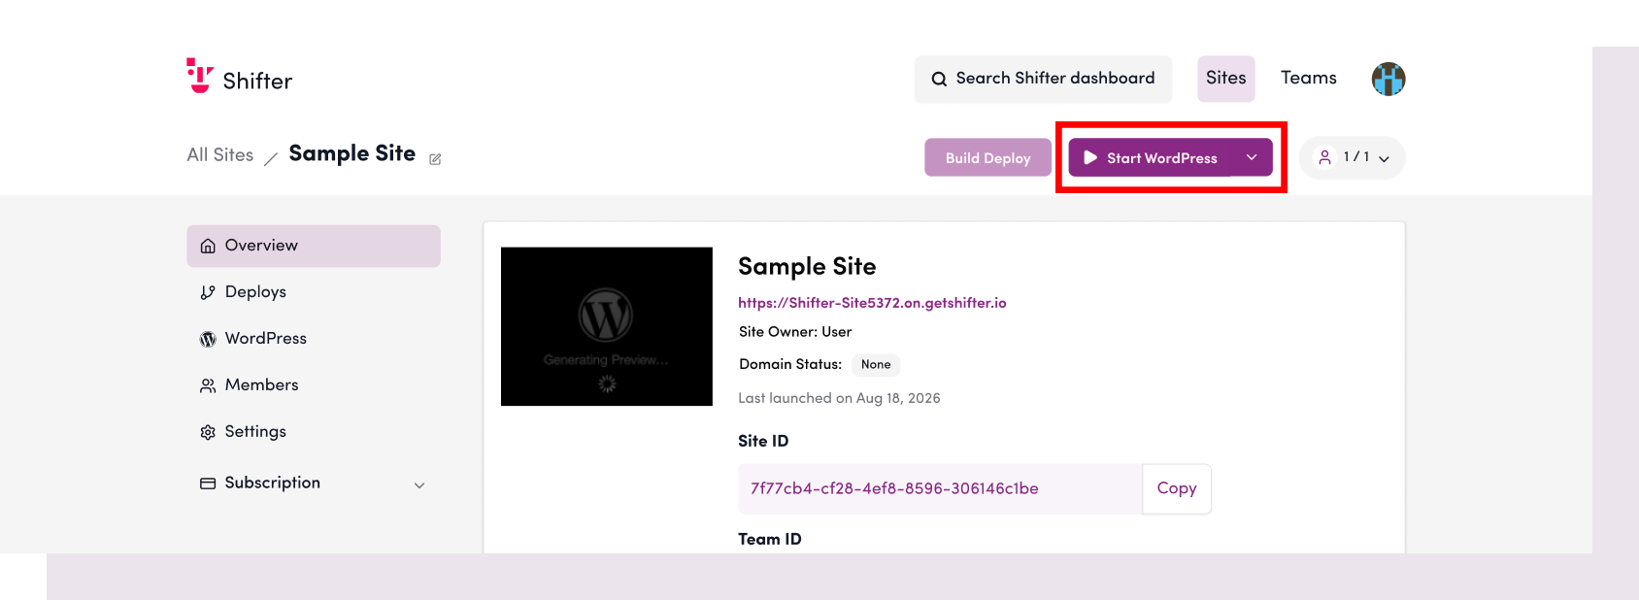Click the Site Owner: User text

795,332
